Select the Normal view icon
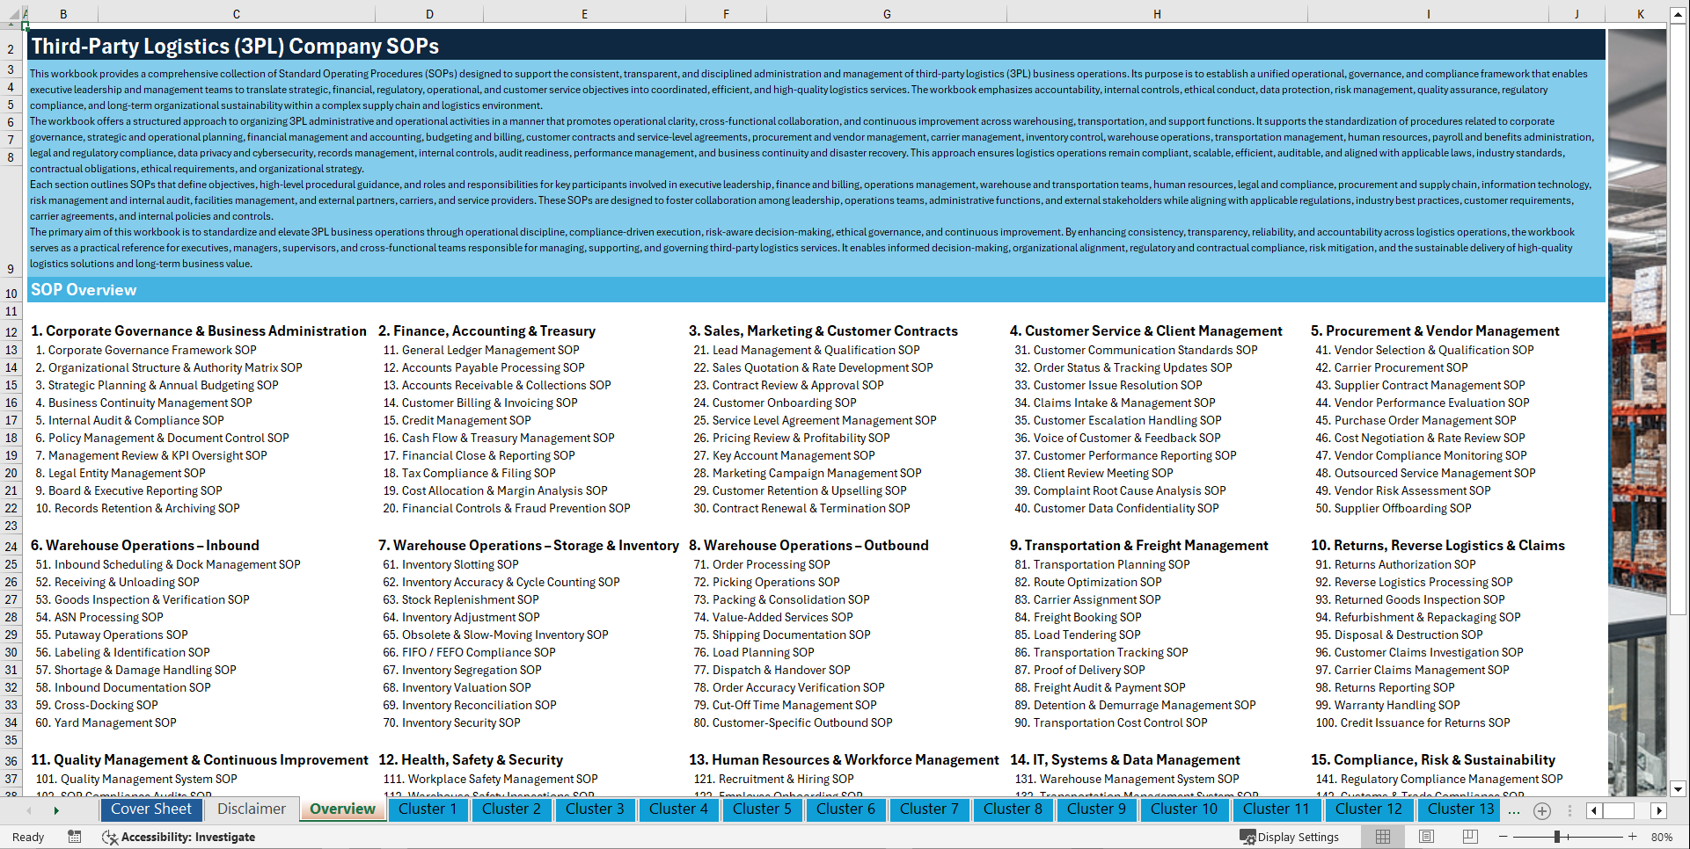The width and height of the screenshot is (1690, 849). [x=1383, y=837]
